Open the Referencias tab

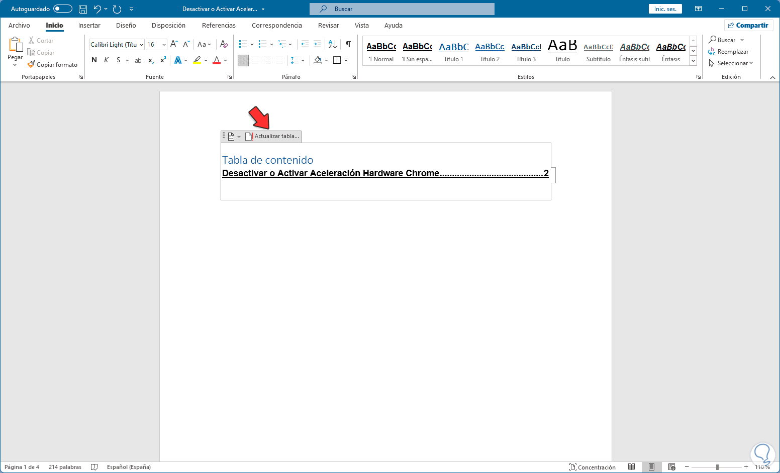pyautogui.click(x=219, y=25)
